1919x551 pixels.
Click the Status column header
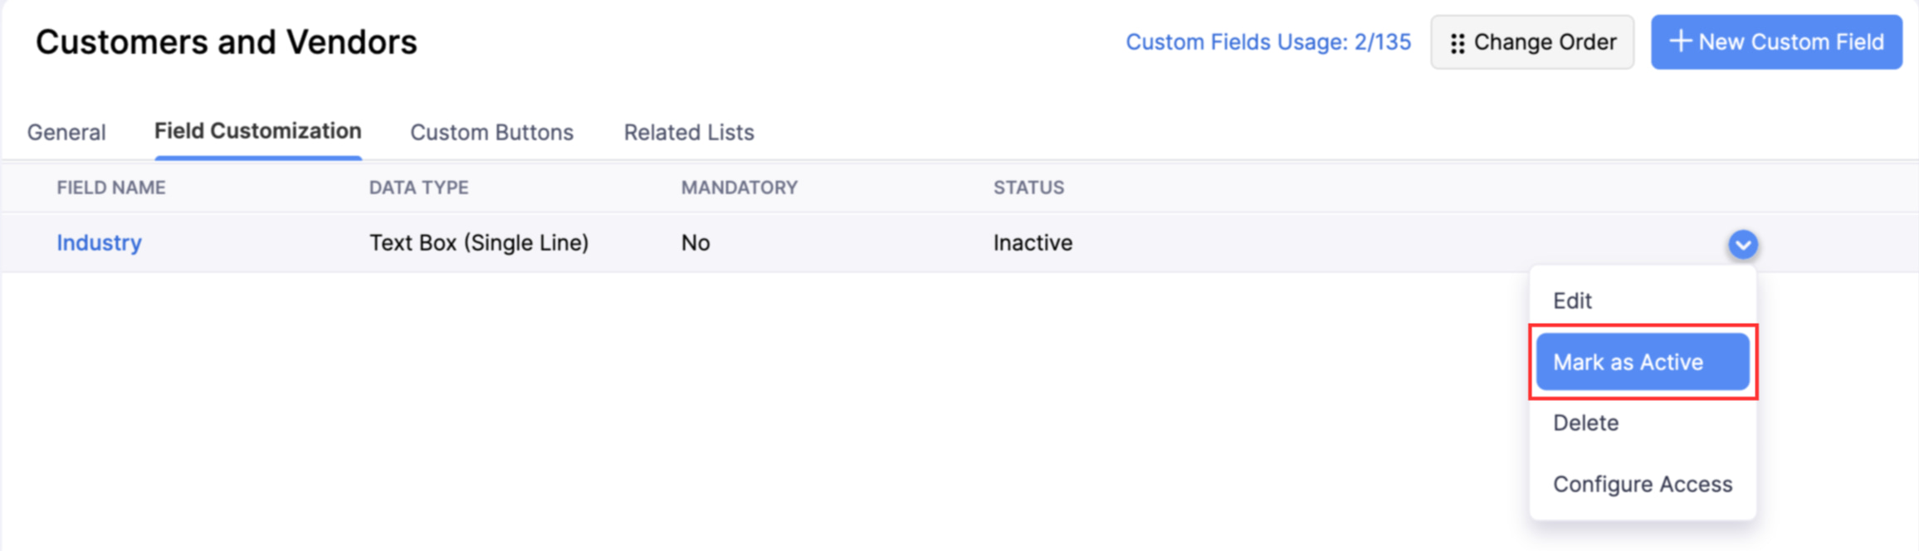[x=1029, y=188]
